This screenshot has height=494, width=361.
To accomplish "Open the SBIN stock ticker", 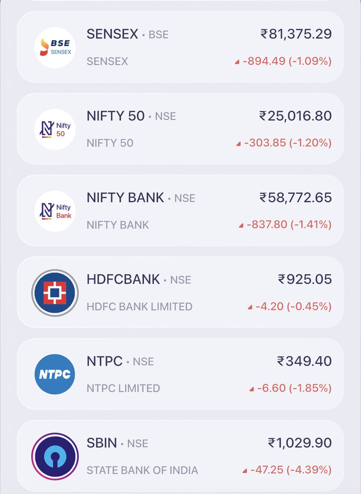I will click(102, 443).
